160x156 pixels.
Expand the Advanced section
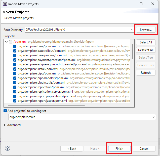coord(6,125)
